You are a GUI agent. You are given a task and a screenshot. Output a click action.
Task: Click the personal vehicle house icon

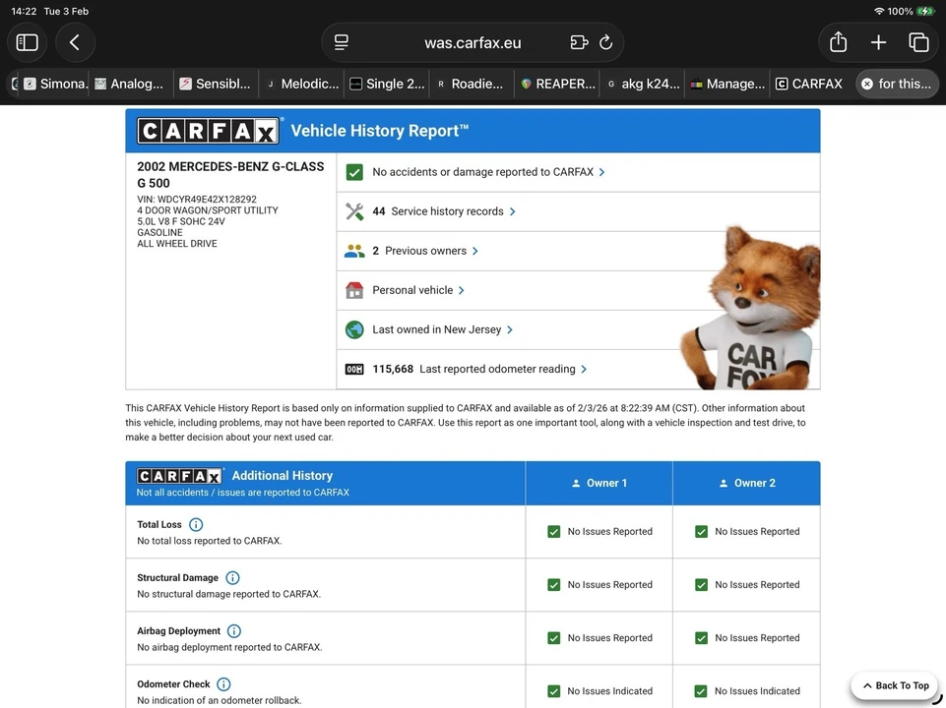tap(354, 290)
